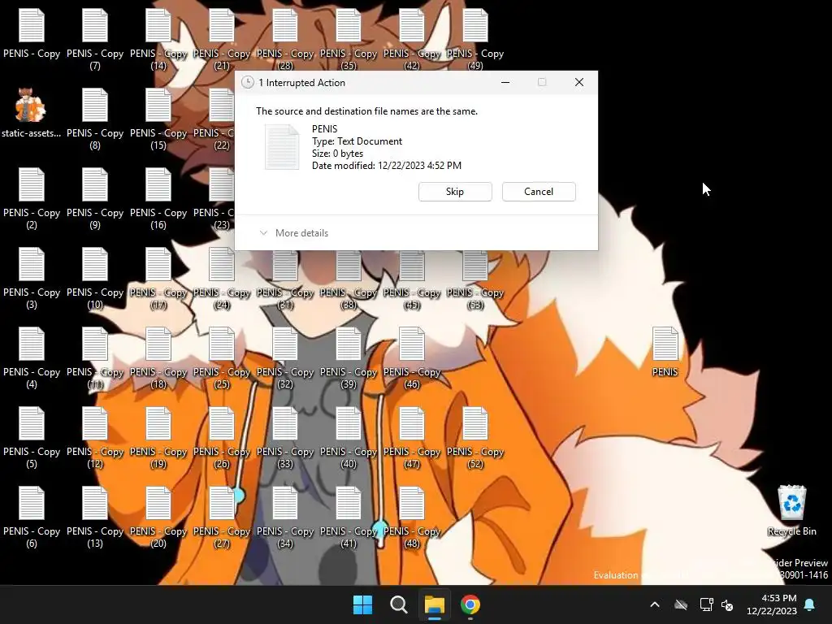Select the 'Copy (26)' text file icon
Viewport: 832px width, 624px height.
coord(222,423)
